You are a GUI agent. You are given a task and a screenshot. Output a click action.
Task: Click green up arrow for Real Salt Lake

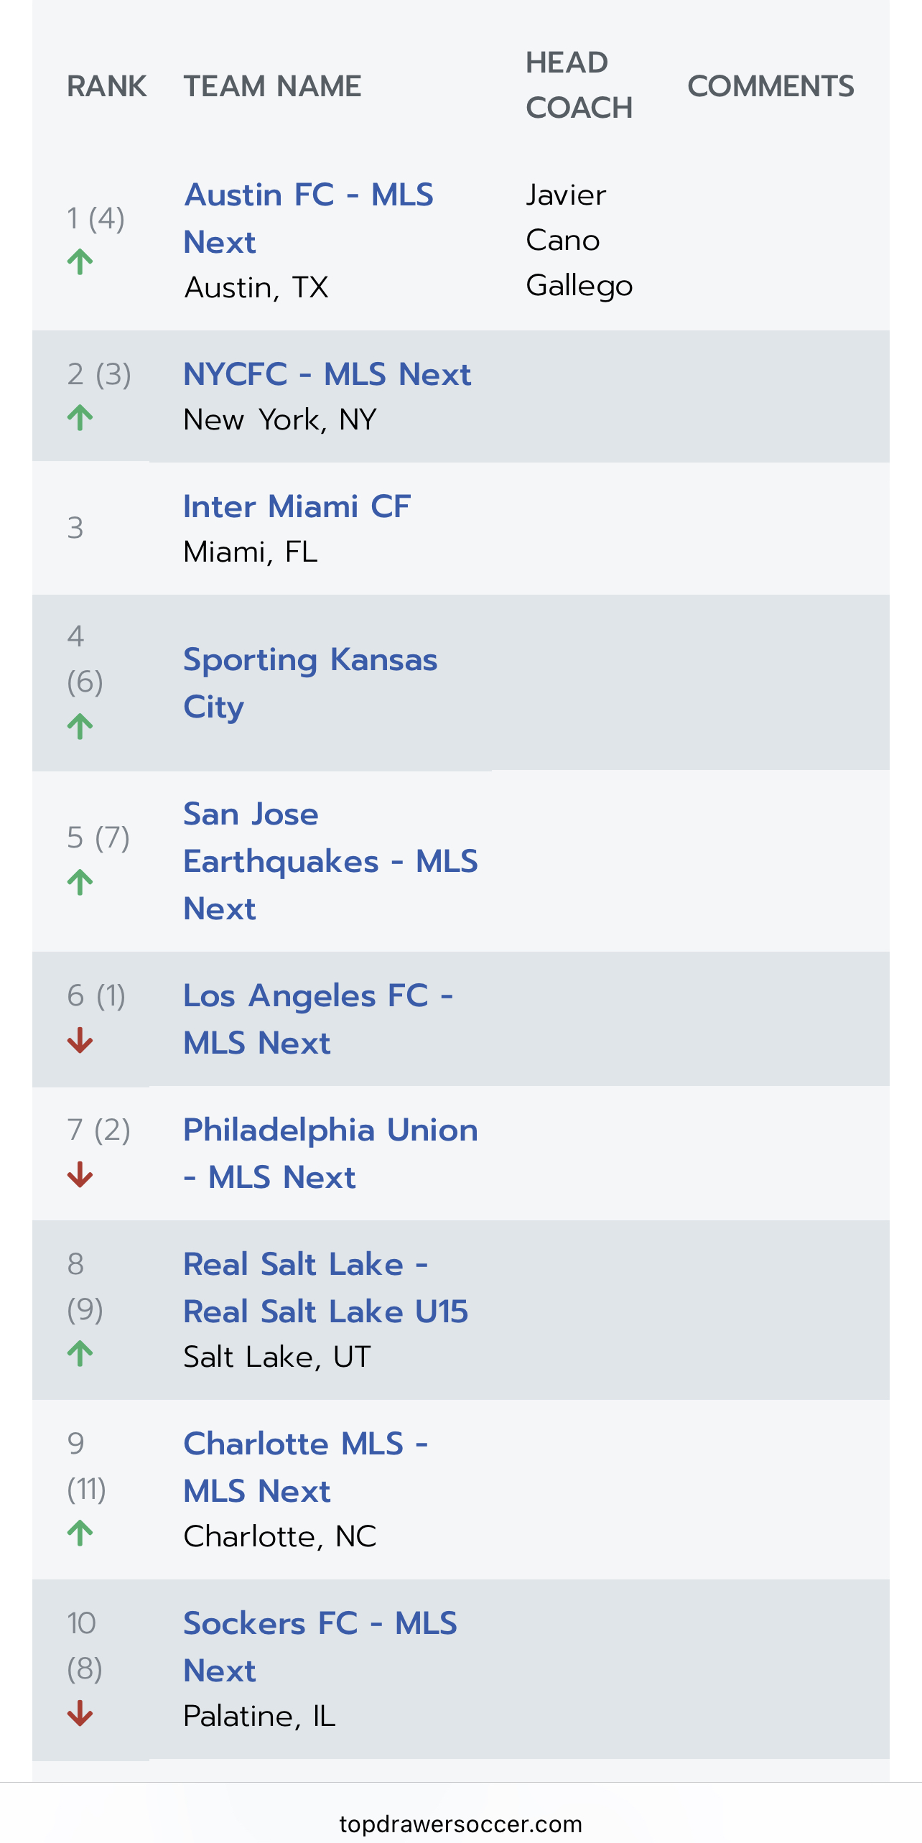pos(80,1354)
